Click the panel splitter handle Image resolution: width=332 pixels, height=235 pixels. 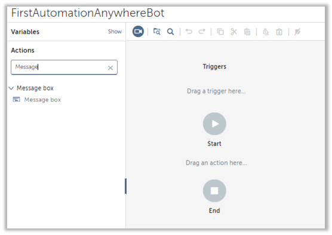coord(125,186)
